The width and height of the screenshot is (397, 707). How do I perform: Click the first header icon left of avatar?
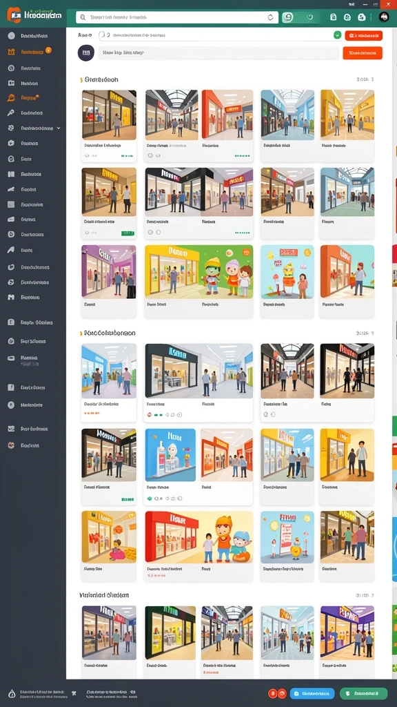[x=333, y=17]
